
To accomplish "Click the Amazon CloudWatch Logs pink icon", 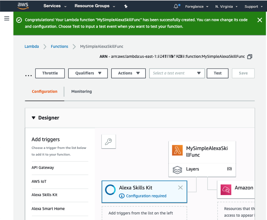I will coord(226,190).
